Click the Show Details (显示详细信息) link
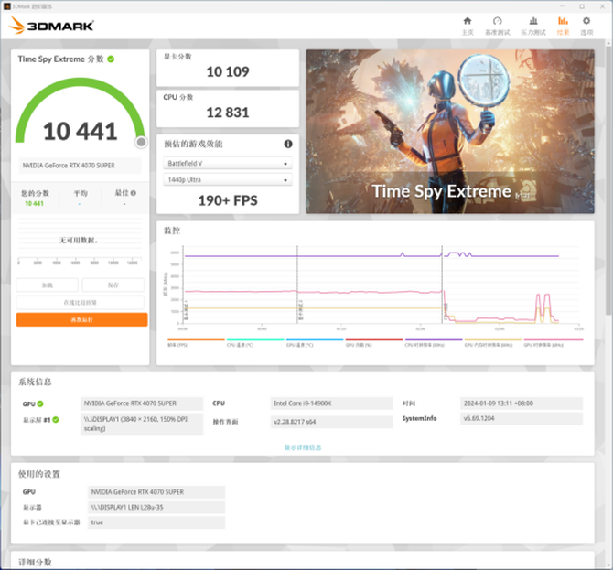613x570 pixels. pos(303,447)
